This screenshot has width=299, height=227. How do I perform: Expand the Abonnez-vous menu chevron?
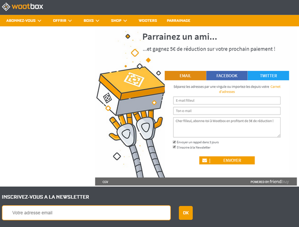(40, 21)
